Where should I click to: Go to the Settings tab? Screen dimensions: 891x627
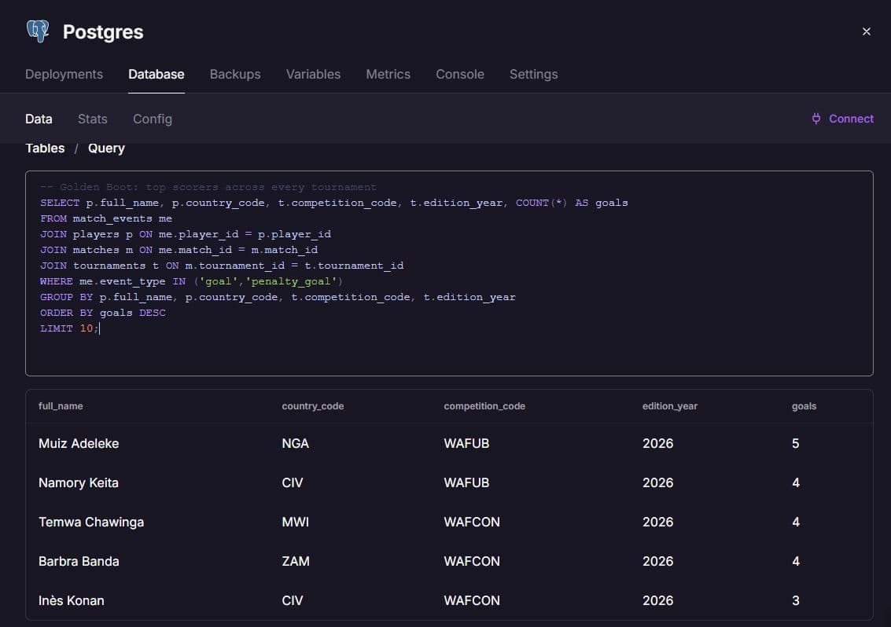[533, 75]
